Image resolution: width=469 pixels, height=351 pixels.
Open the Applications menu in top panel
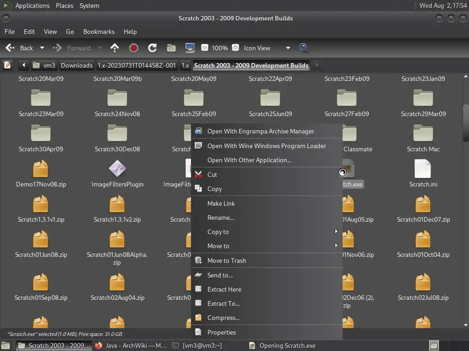pyautogui.click(x=33, y=5)
